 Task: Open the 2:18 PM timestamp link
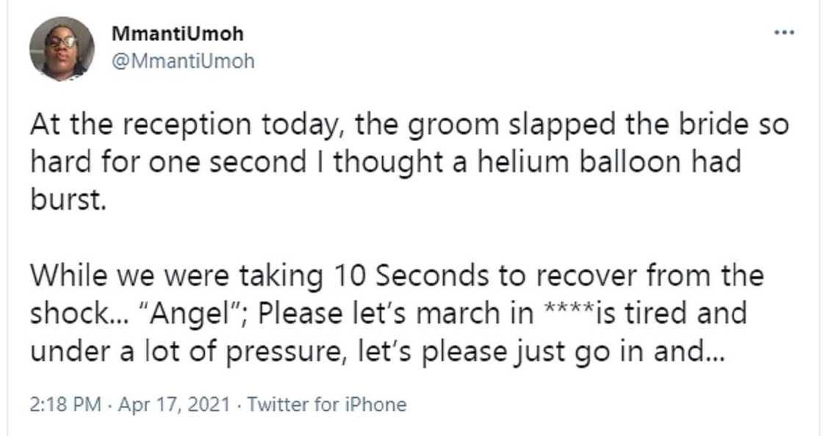point(65,404)
